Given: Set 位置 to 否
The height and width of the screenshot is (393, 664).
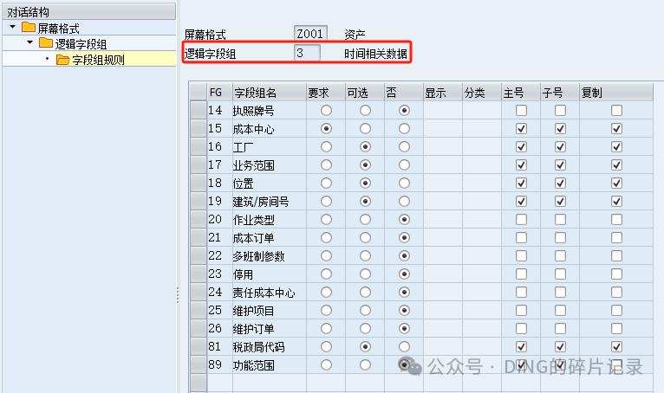Looking at the screenshot, I should click(404, 184).
